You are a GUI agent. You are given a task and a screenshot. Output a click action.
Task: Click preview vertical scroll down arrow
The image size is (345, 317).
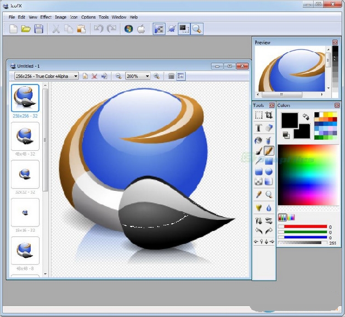(329, 88)
